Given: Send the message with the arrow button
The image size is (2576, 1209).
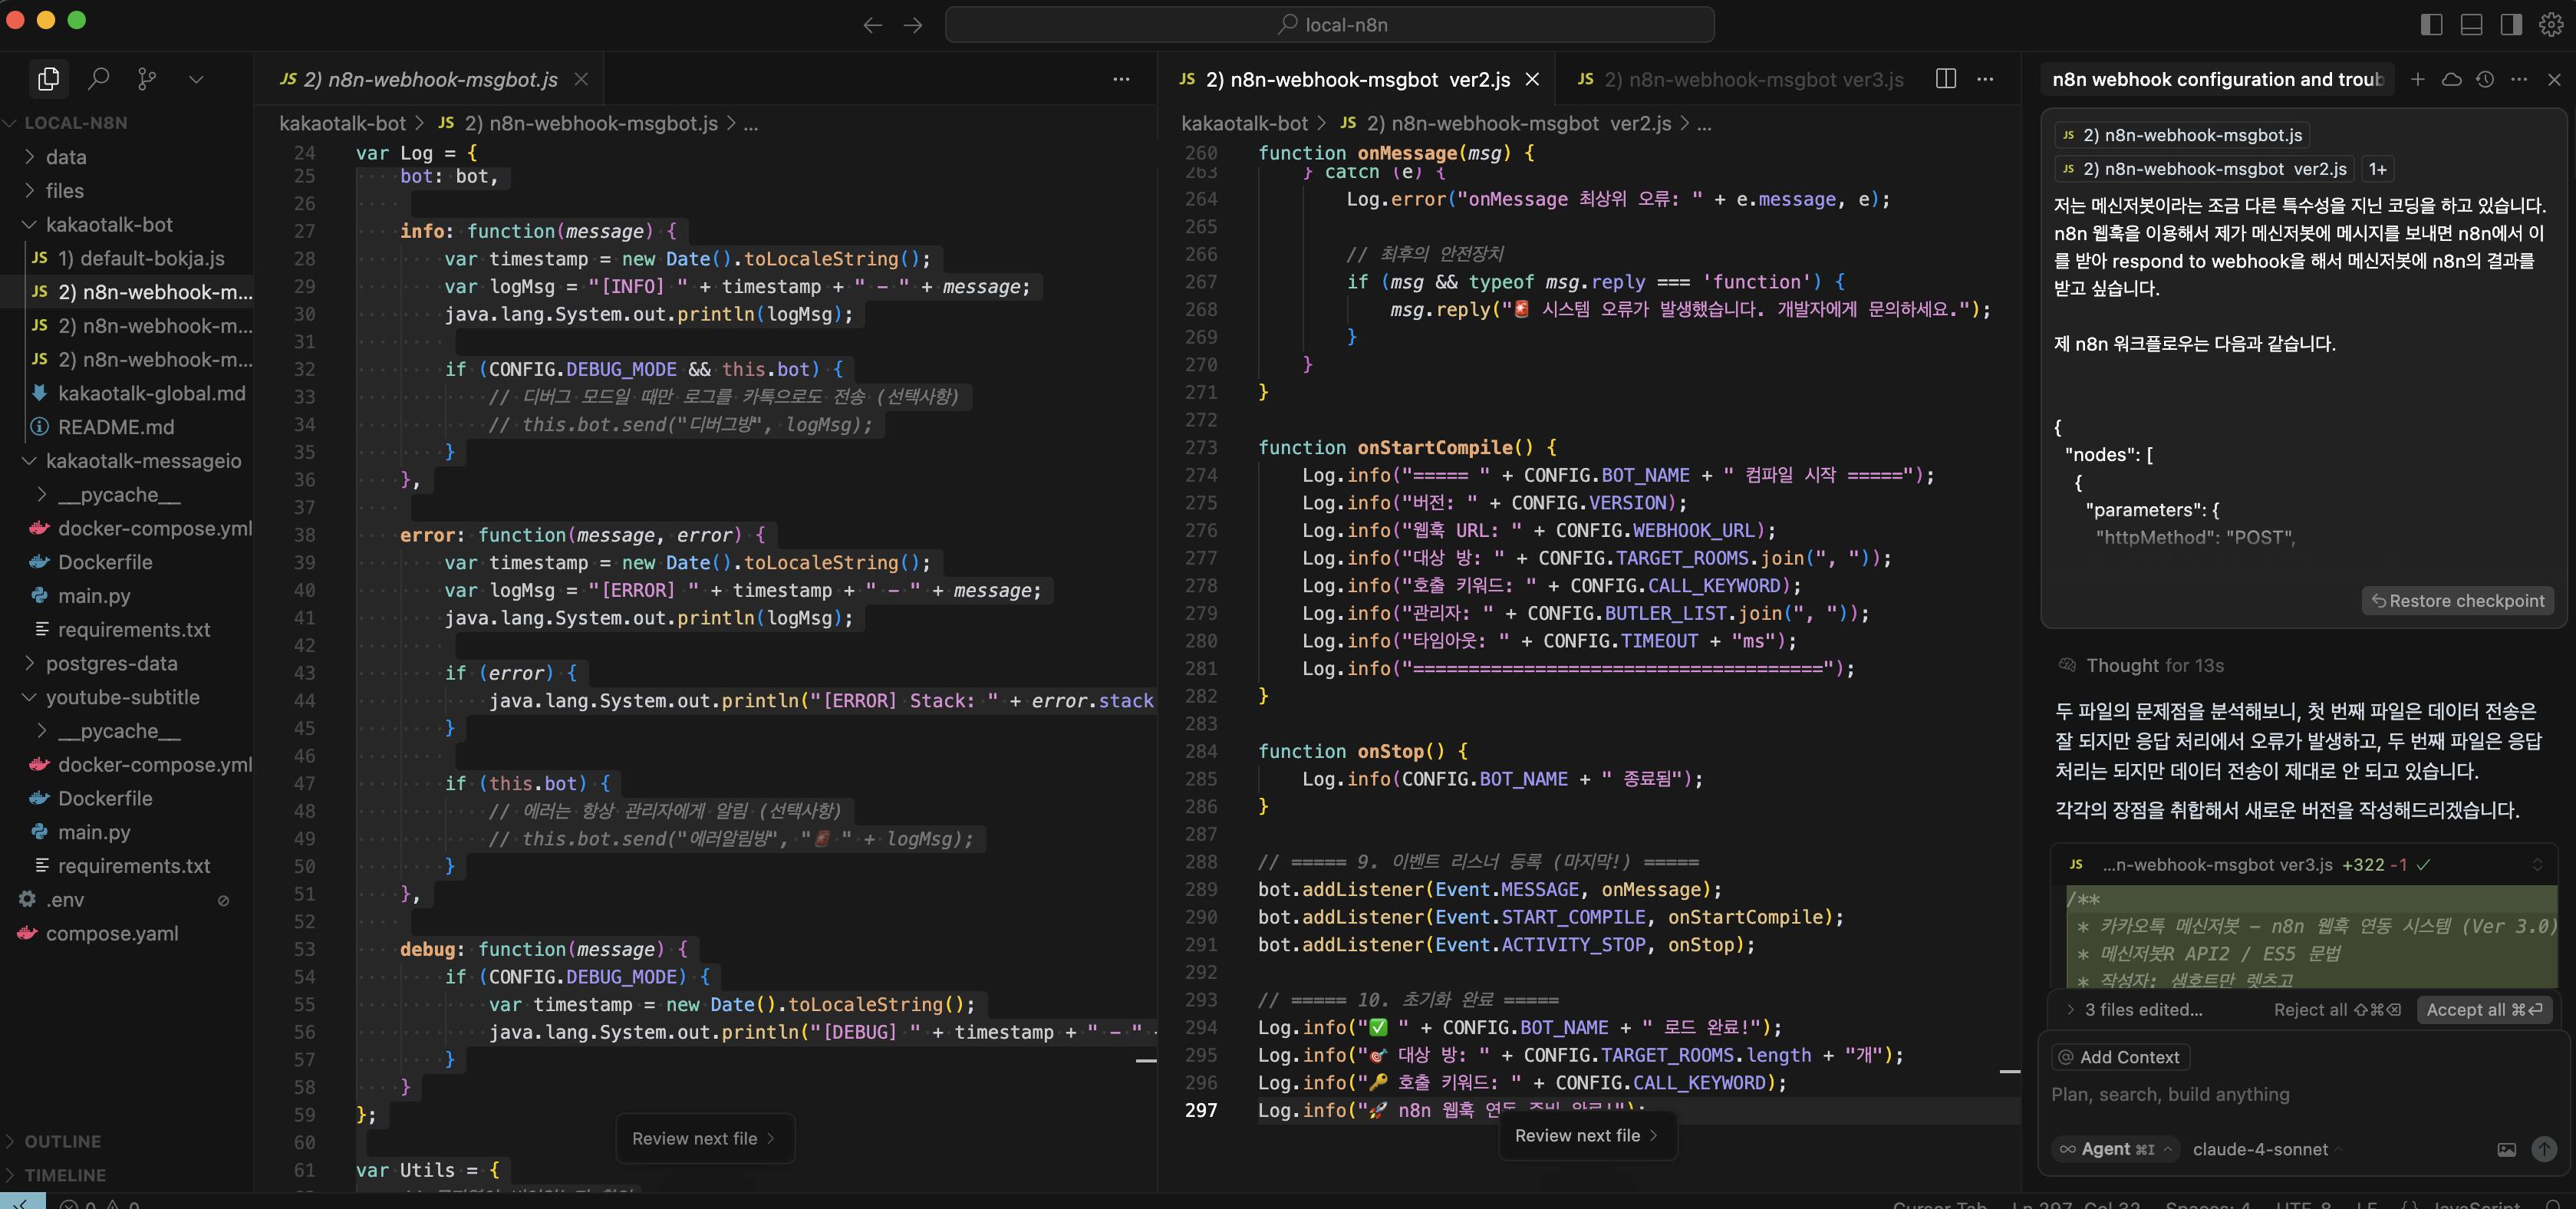Looking at the screenshot, I should tap(2544, 1149).
